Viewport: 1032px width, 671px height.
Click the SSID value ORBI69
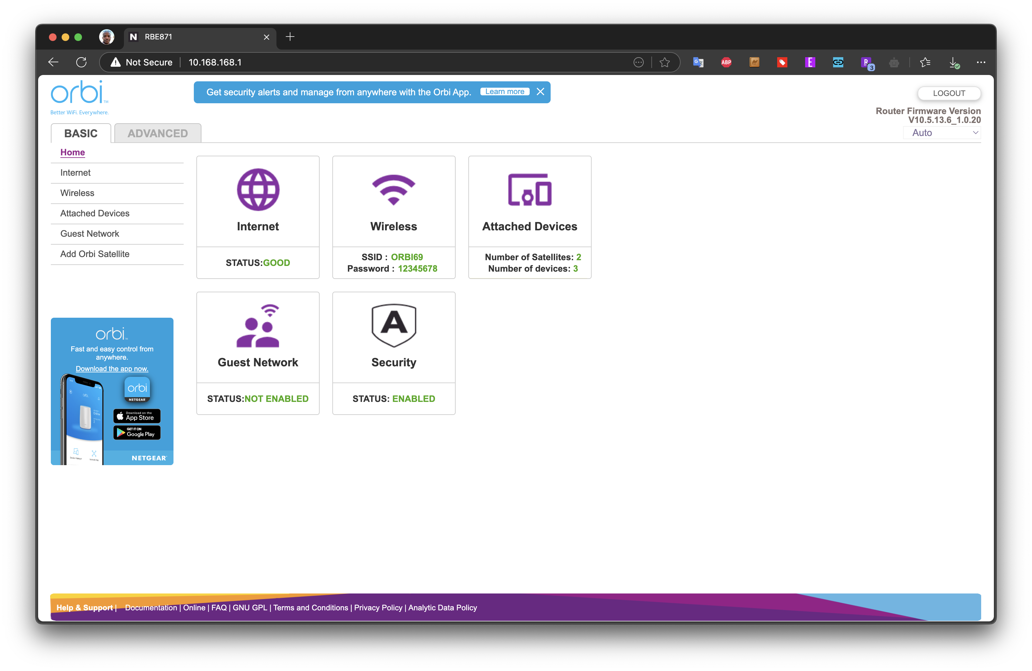click(407, 257)
